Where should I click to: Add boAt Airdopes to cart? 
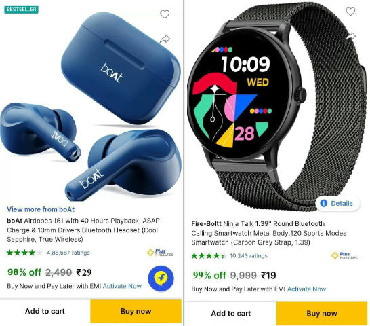(x=45, y=311)
